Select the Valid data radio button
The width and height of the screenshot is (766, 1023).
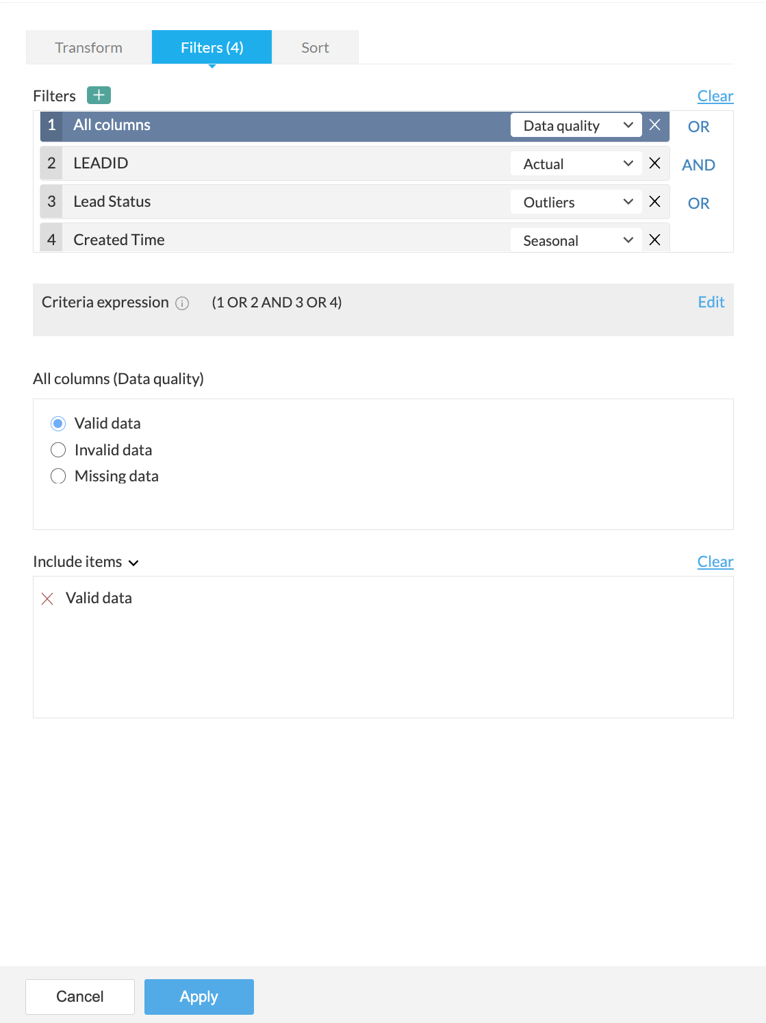click(x=58, y=424)
